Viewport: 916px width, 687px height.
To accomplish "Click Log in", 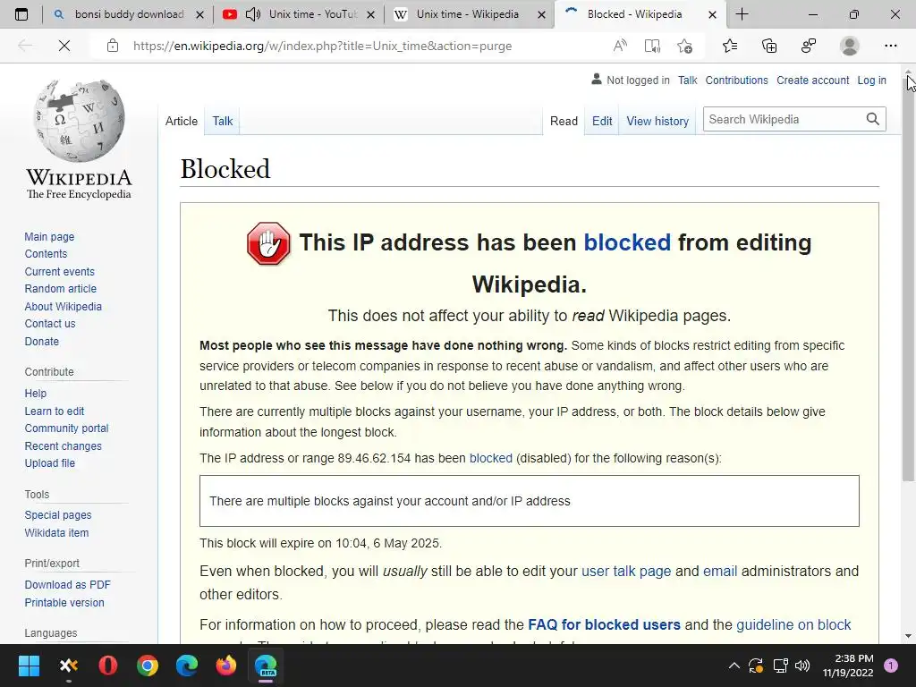I will point(871,81).
